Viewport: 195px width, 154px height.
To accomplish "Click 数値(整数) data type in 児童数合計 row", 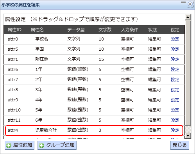I will pyautogui.click(x=78, y=130).
